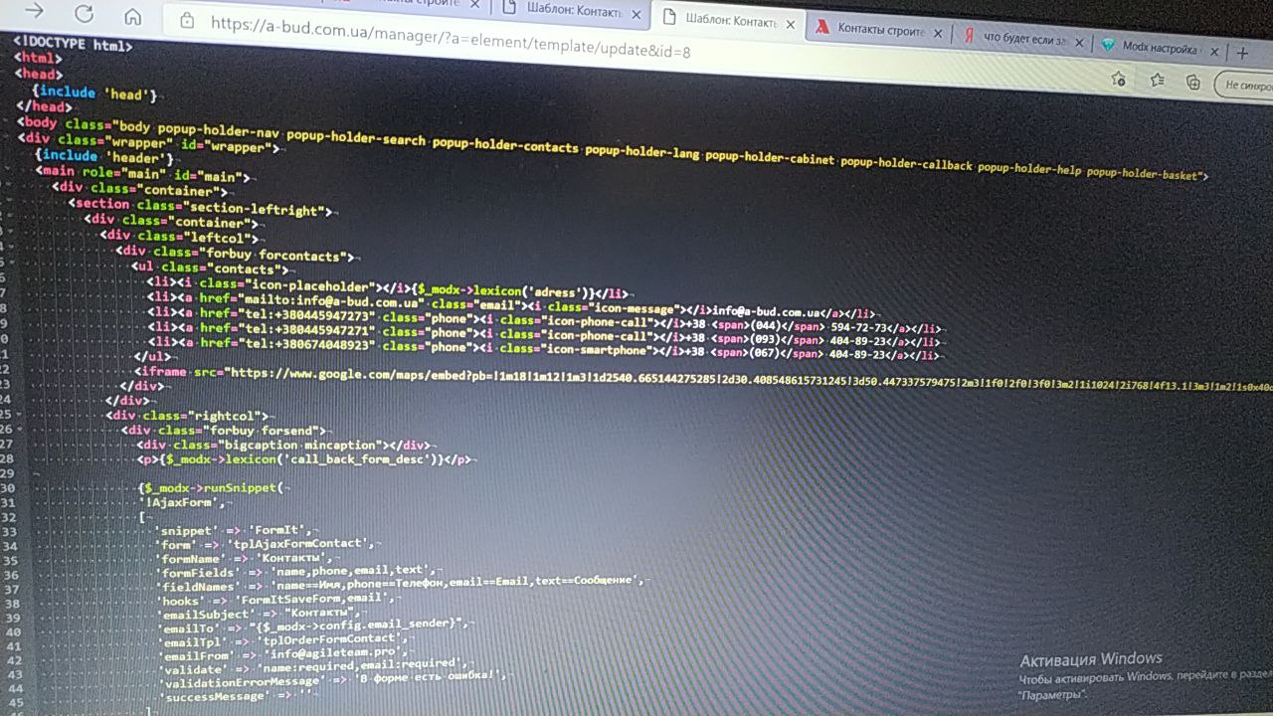
Task: Open a new tab with plus button
Action: pos(1242,53)
